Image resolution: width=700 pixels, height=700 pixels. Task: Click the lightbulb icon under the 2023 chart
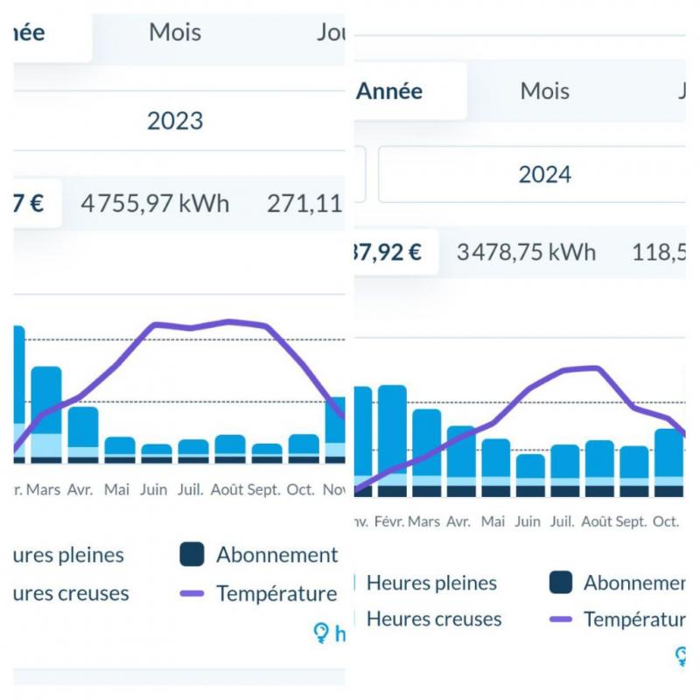[322, 633]
